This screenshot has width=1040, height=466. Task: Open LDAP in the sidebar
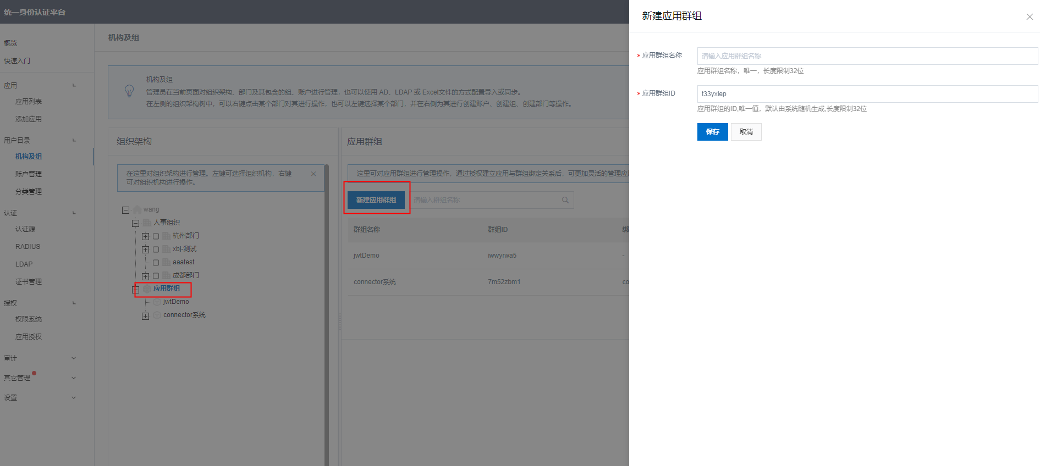pyautogui.click(x=24, y=264)
